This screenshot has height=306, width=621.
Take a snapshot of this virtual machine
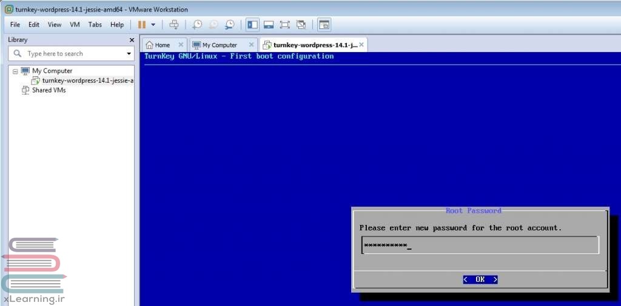(197, 25)
